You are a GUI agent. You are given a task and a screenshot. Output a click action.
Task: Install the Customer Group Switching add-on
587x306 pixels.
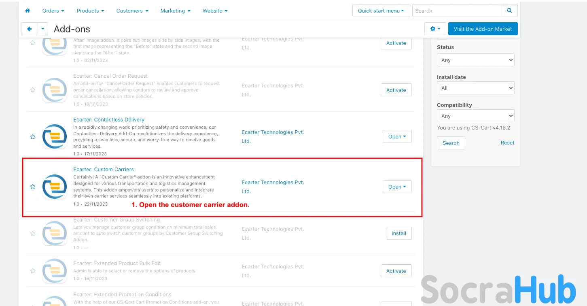click(399, 233)
